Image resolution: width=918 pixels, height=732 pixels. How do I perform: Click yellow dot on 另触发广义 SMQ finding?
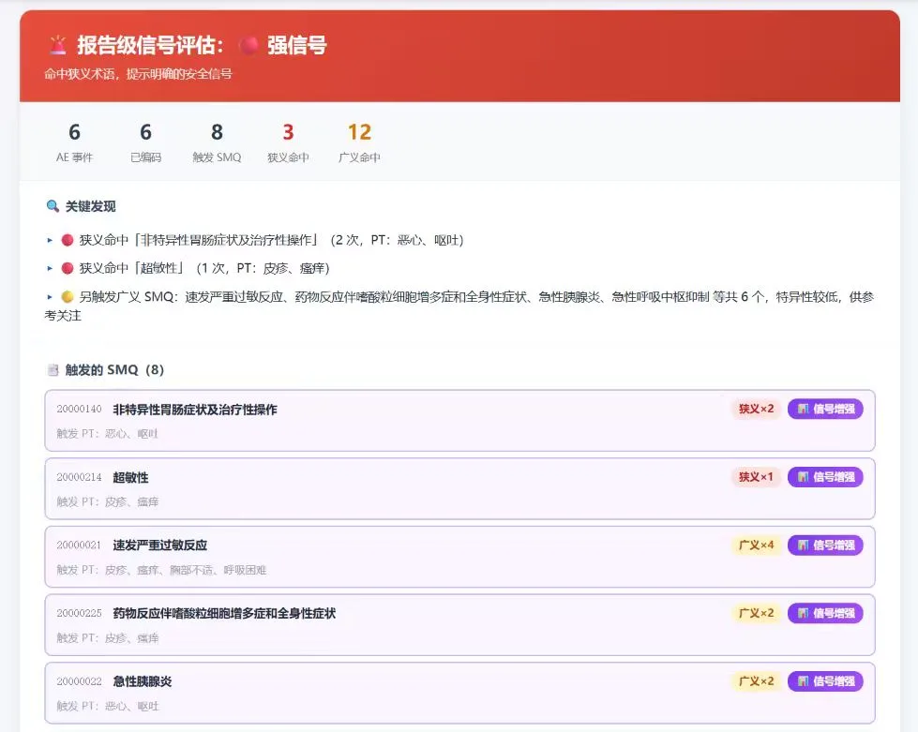click(x=68, y=297)
